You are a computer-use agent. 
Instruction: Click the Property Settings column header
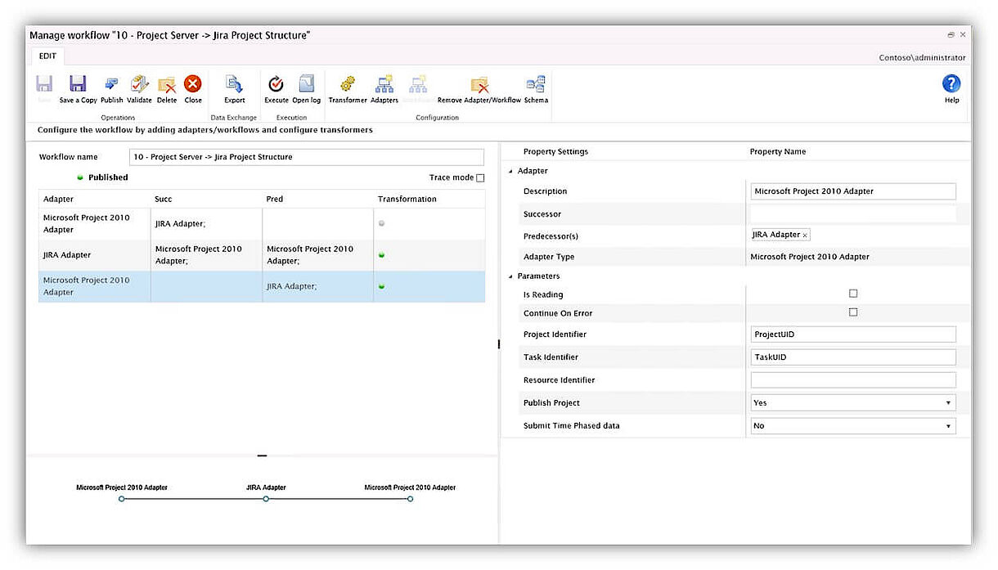click(555, 151)
